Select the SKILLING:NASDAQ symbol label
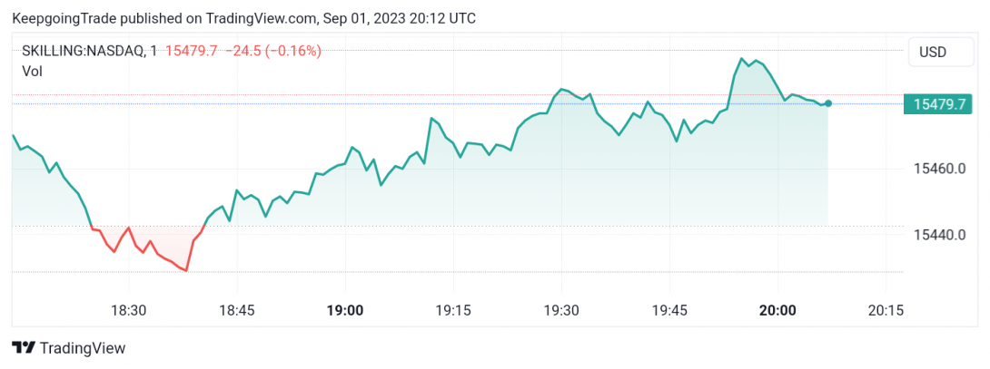Image resolution: width=990 pixels, height=369 pixels. (82, 52)
